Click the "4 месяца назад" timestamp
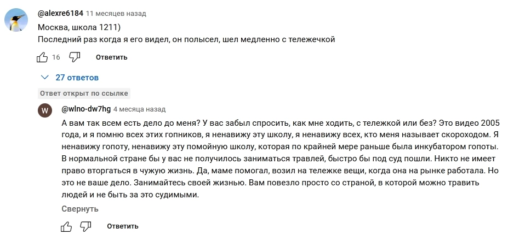Image resolution: width=508 pixels, height=234 pixels. point(139,109)
